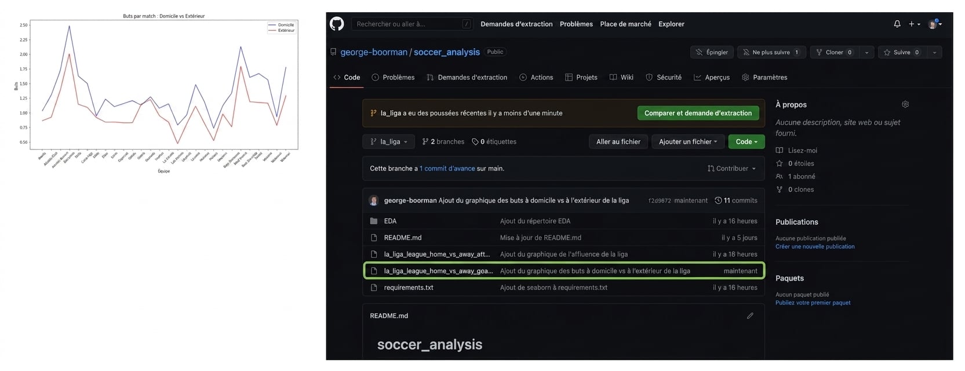Click 'Publiez votre premier paquet' link

tap(813, 303)
